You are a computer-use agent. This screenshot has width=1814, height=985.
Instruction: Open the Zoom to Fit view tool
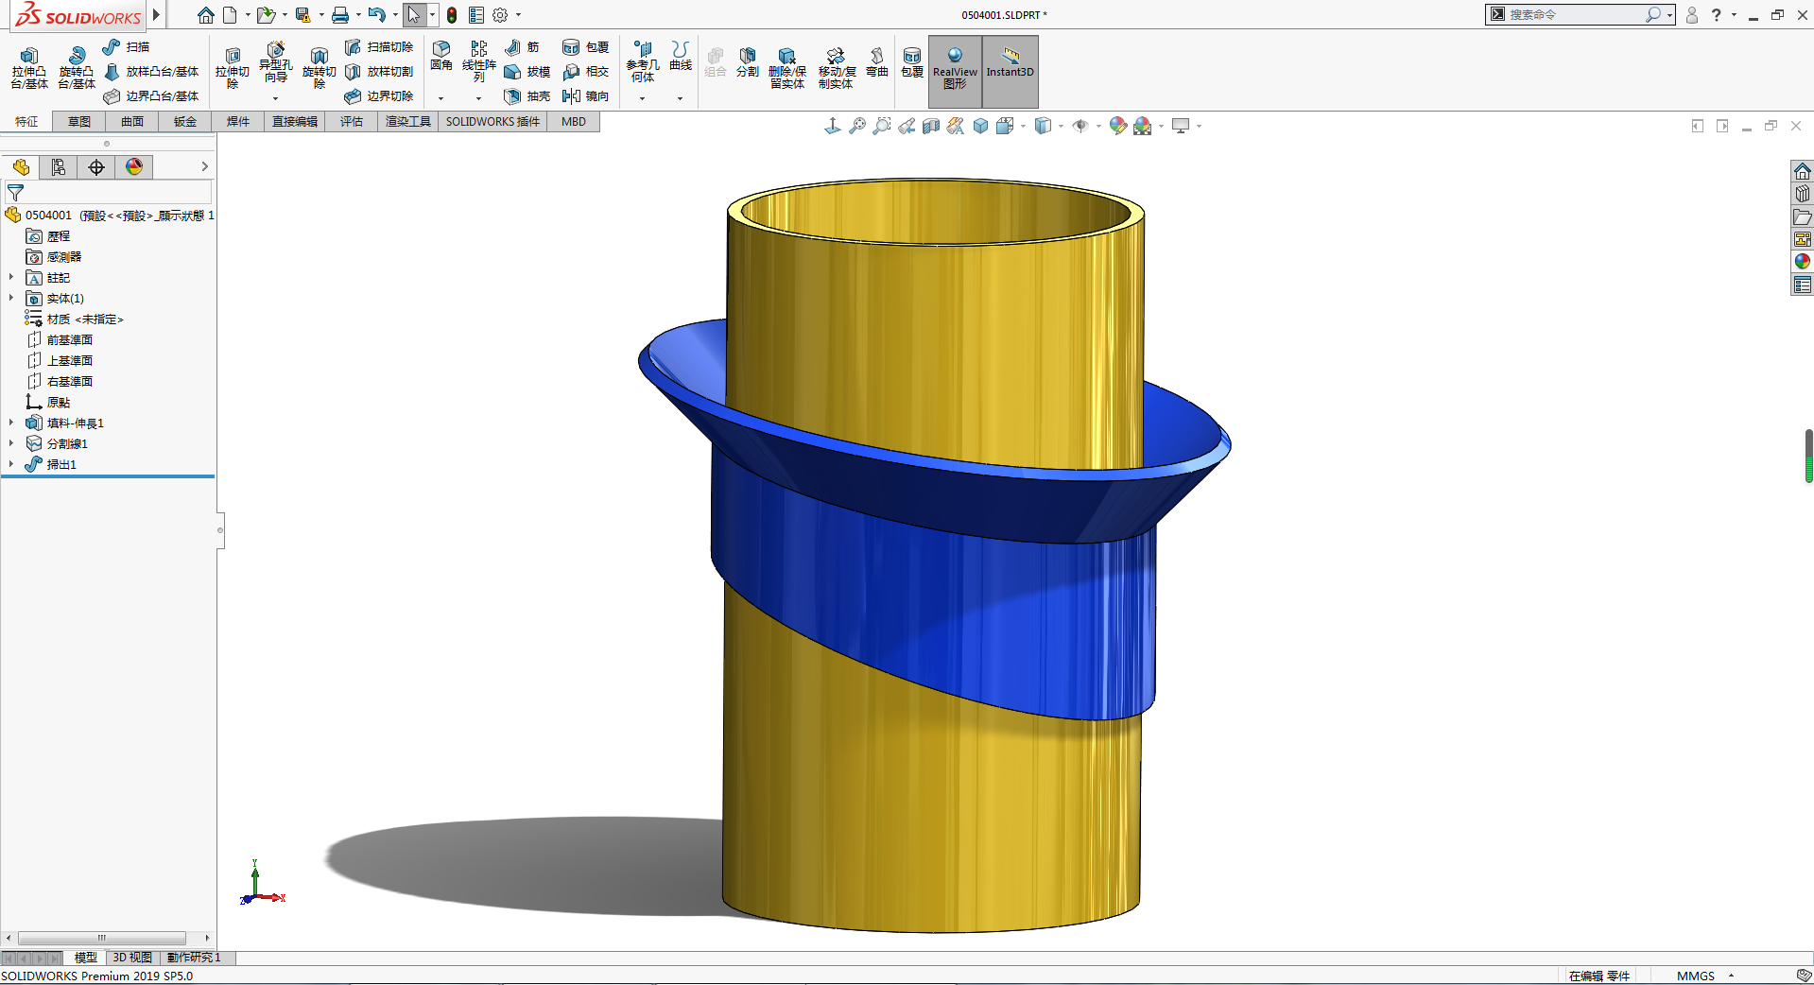tap(857, 126)
